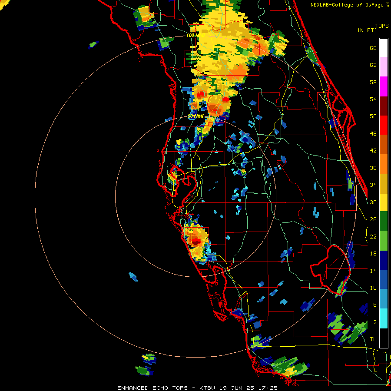This screenshot has width=391, height=391.
Task: Click the "TOPS" legend heading
Action: tap(382, 26)
